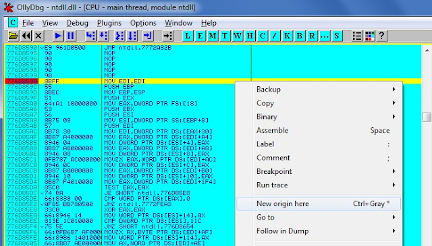This screenshot has width=432, height=246.
Task: Open the Options menu
Action: click(x=143, y=23)
